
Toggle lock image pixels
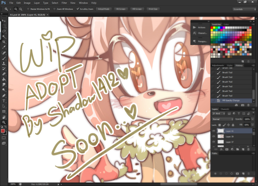click(224, 125)
